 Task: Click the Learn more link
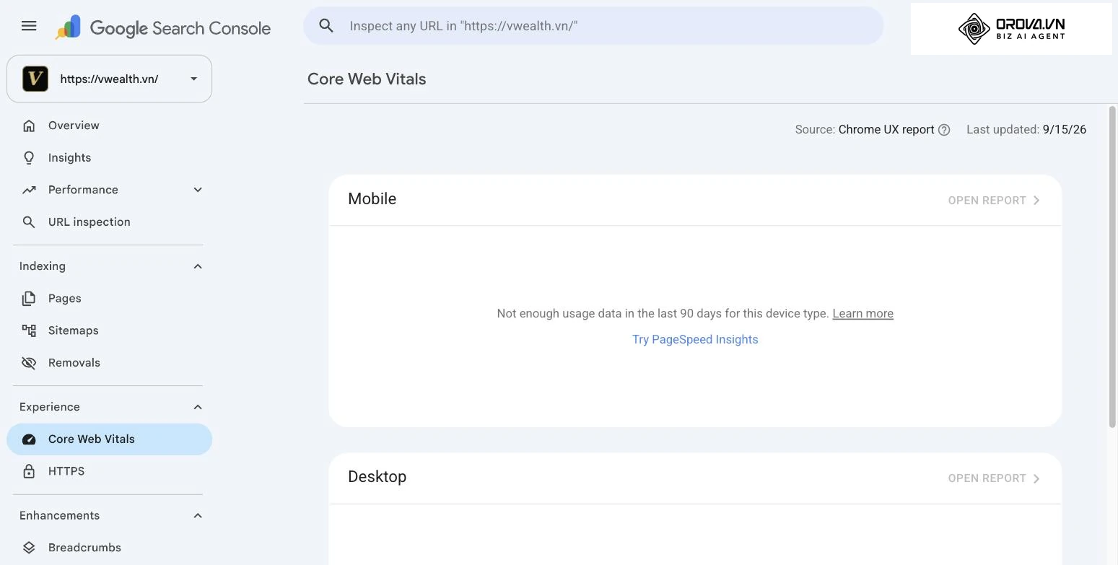(x=862, y=313)
